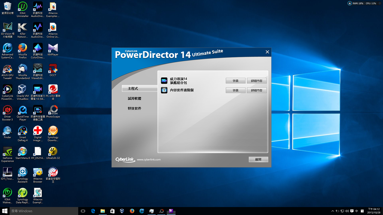The width and height of the screenshot is (383, 215).
Task: Click the 威力導演14 program icon in the list
Action: click(164, 81)
